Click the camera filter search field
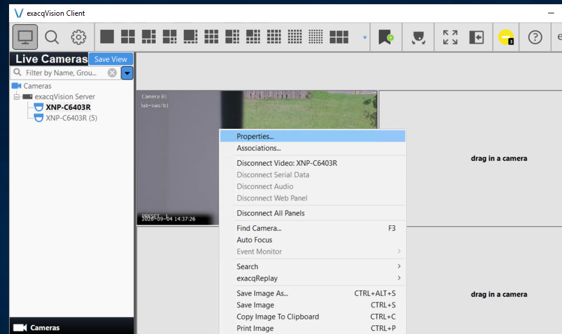 pos(65,73)
